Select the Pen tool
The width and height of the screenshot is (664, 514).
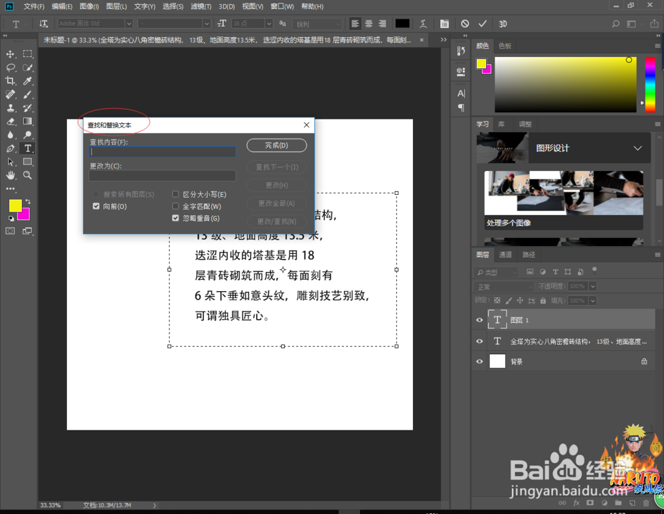point(10,149)
